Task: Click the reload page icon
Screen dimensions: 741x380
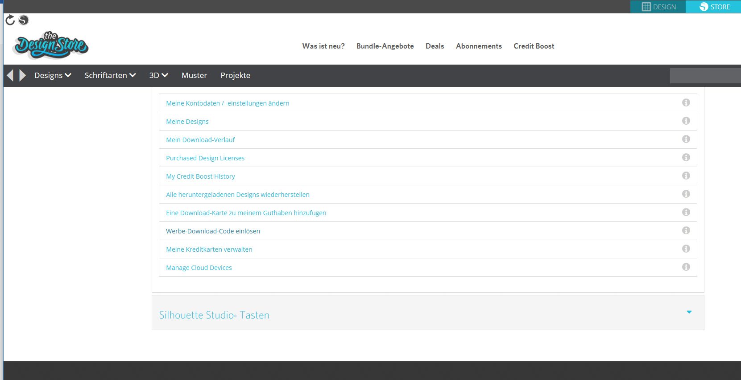Action: click(10, 20)
